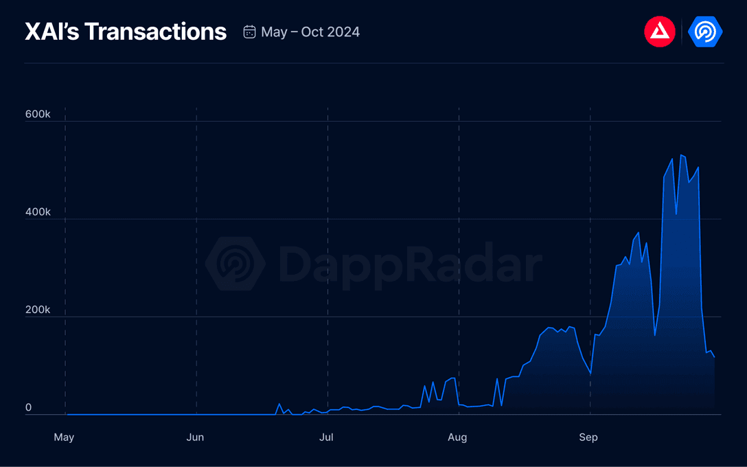The width and height of the screenshot is (747, 467).
Task: Click the calendar icon beside the date range
Action: (249, 32)
